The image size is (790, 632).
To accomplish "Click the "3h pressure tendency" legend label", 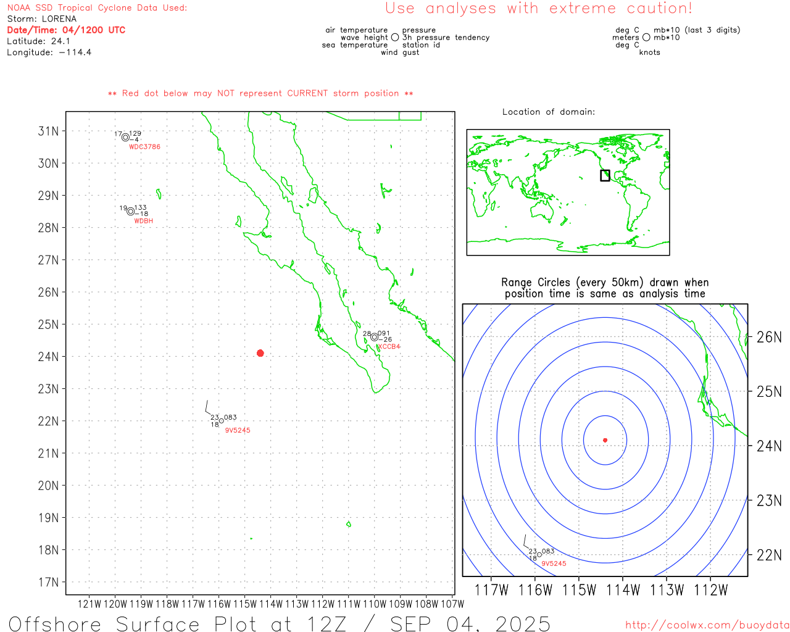I will coord(446,38).
